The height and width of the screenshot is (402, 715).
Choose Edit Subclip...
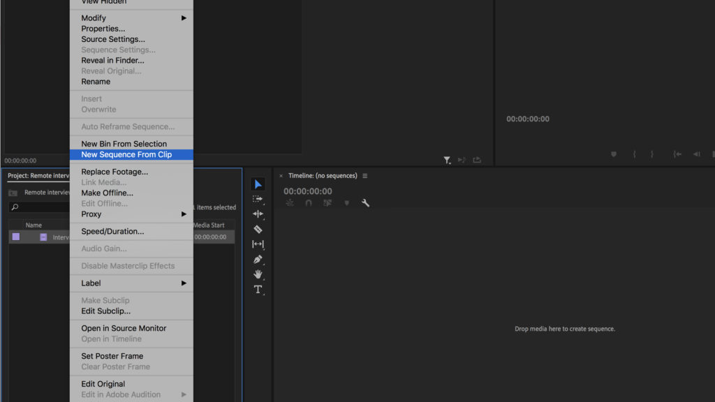131,311
